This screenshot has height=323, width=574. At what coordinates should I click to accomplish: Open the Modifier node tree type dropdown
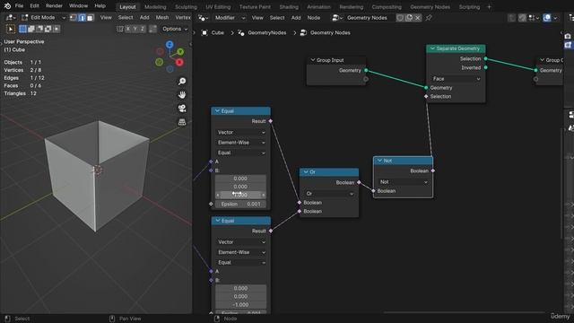pyautogui.click(x=230, y=18)
